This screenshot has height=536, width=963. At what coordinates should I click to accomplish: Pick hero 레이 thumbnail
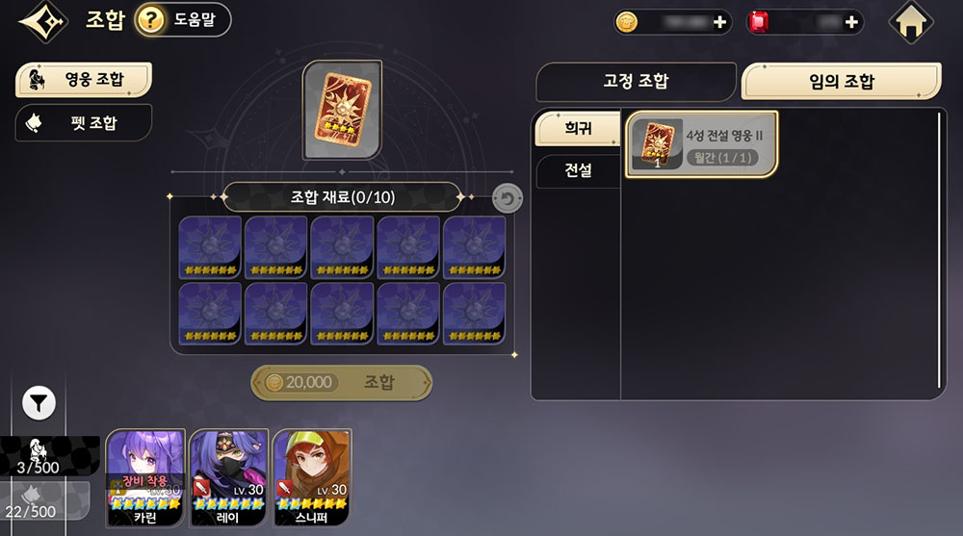[228, 477]
